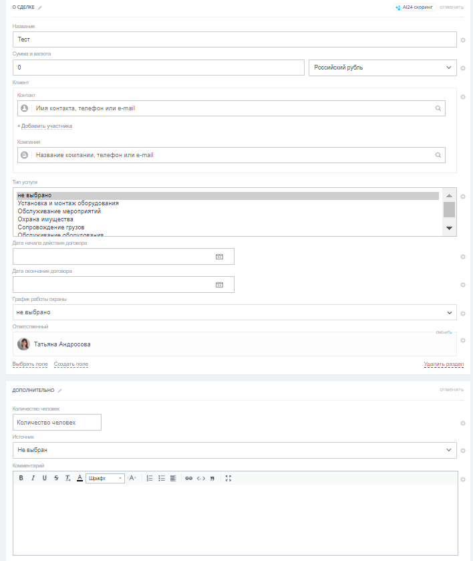This screenshot has width=473, height=561.
Task: Select 'Охрана имущества' in the service type list
Action: (45, 219)
